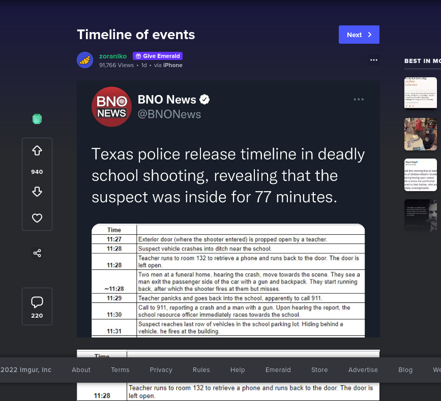441x401 pixels.
Task: Click the BNO News verified badge
Action: pos(204,100)
